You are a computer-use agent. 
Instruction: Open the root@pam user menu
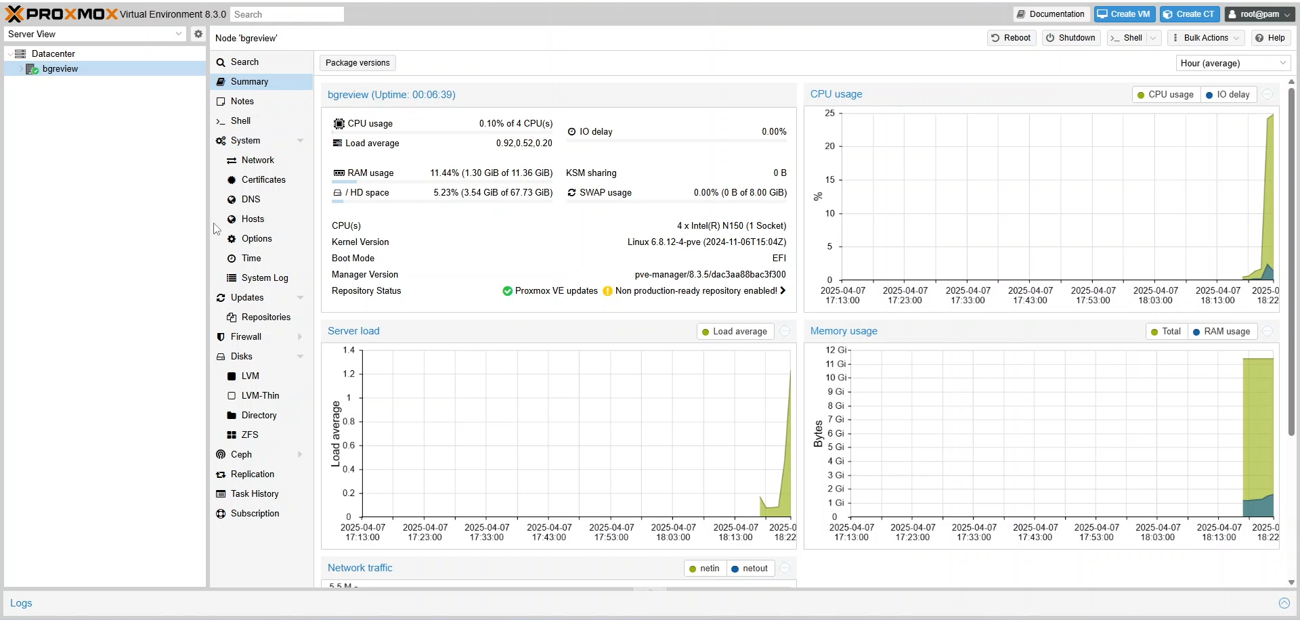pyautogui.click(x=1259, y=14)
